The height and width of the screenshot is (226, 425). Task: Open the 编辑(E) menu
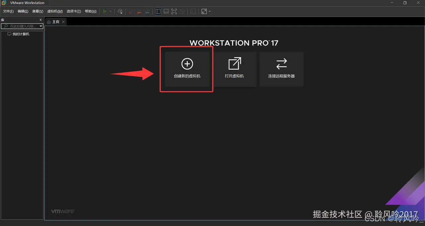tap(23, 11)
